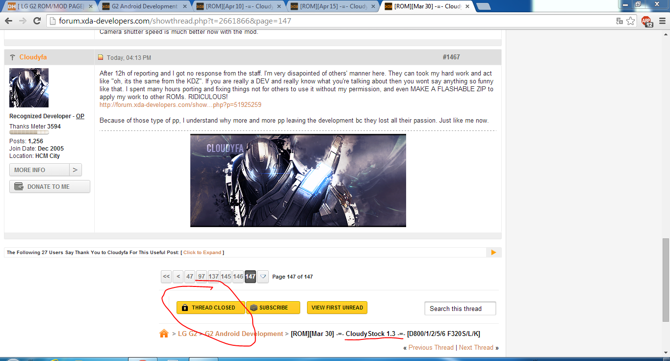The height and width of the screenshot is (361, 670).
Task: Click the 'Join Date: Dec 2005' text
Action: click(x=36, y=149)
